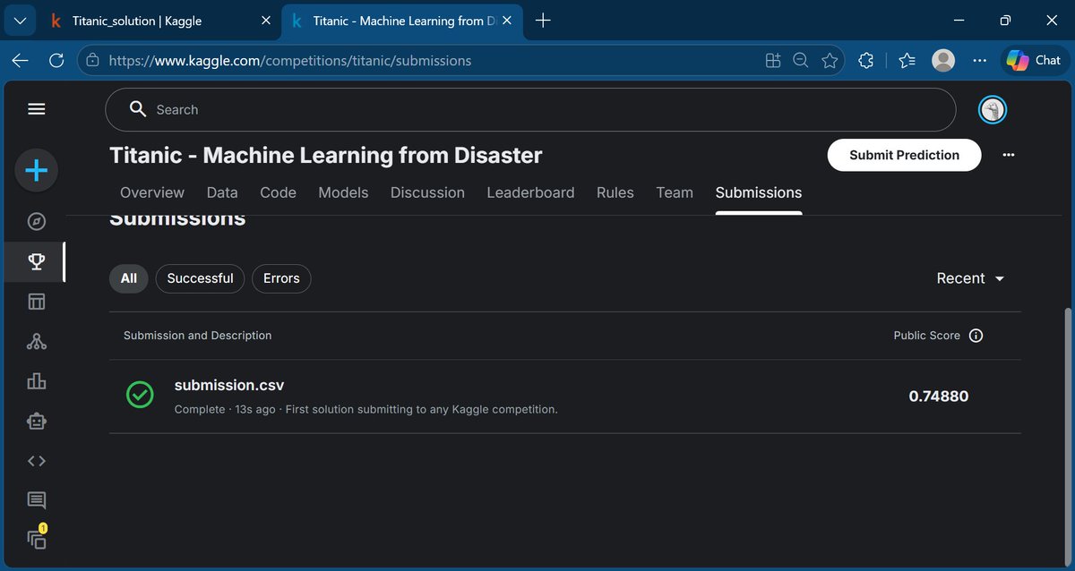
Task: Open the three-dot competition options menu
Action: [x=1009, y=155]
